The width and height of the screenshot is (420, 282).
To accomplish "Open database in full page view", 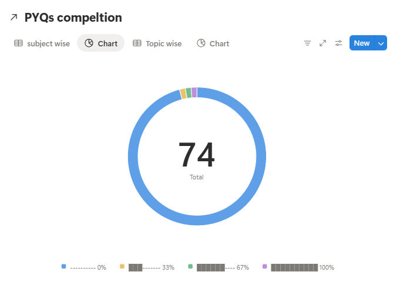I will 322,43.
